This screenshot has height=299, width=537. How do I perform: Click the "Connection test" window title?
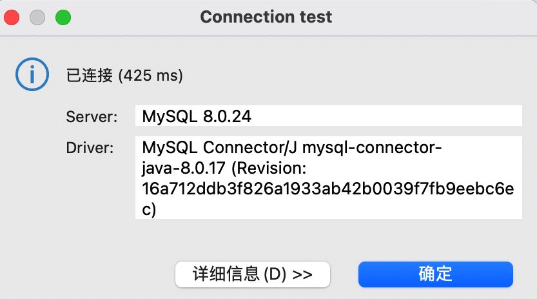[266, 16]
